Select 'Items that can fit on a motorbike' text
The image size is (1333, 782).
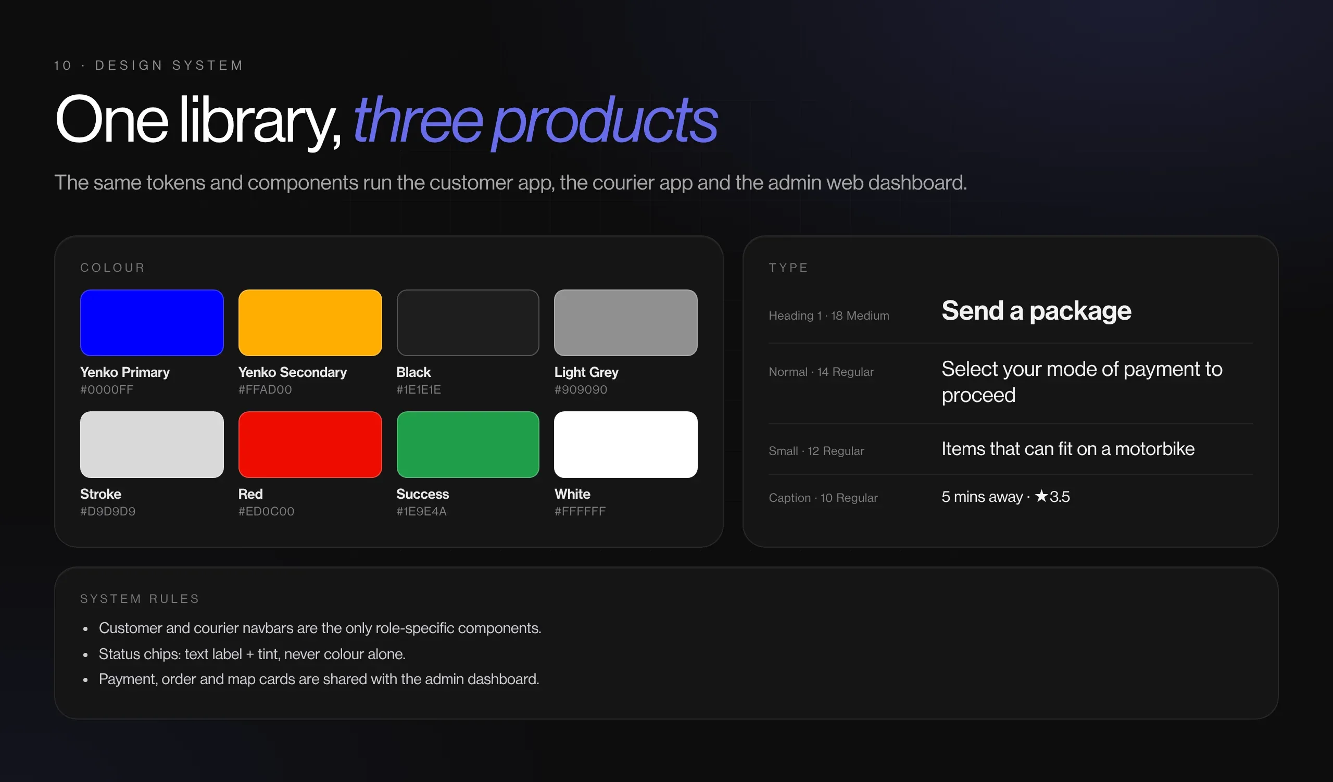1068,449
